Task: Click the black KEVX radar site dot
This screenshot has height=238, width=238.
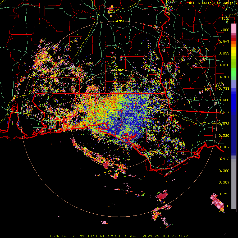Action: pos(119,119)
